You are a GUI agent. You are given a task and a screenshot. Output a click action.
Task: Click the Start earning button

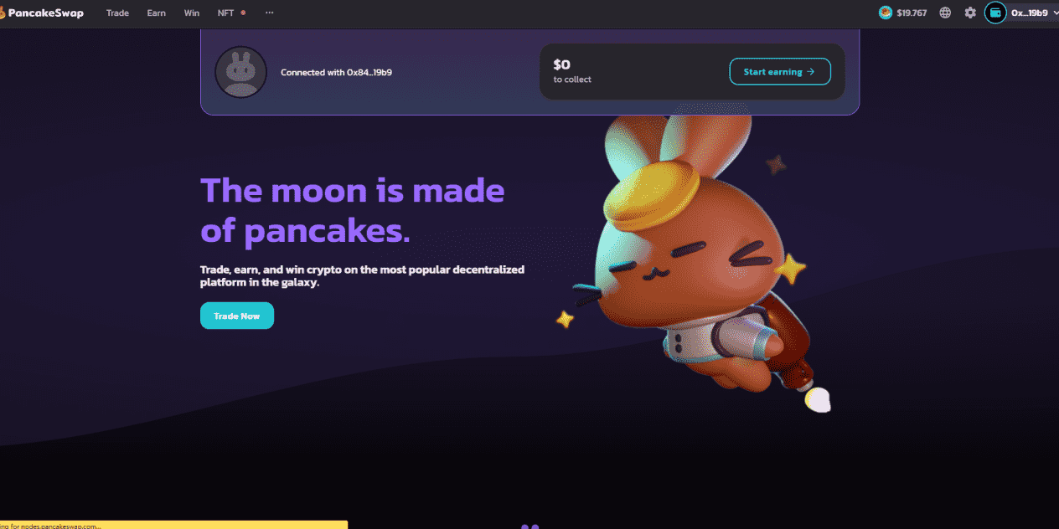[x=780, y=72]
